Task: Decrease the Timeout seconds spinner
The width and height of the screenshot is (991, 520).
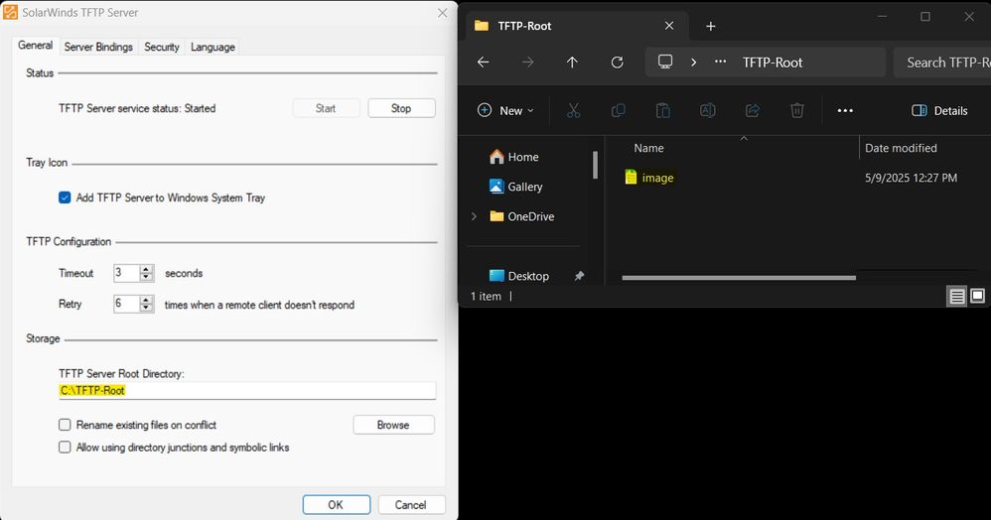Action: click(x=147, y=278)
